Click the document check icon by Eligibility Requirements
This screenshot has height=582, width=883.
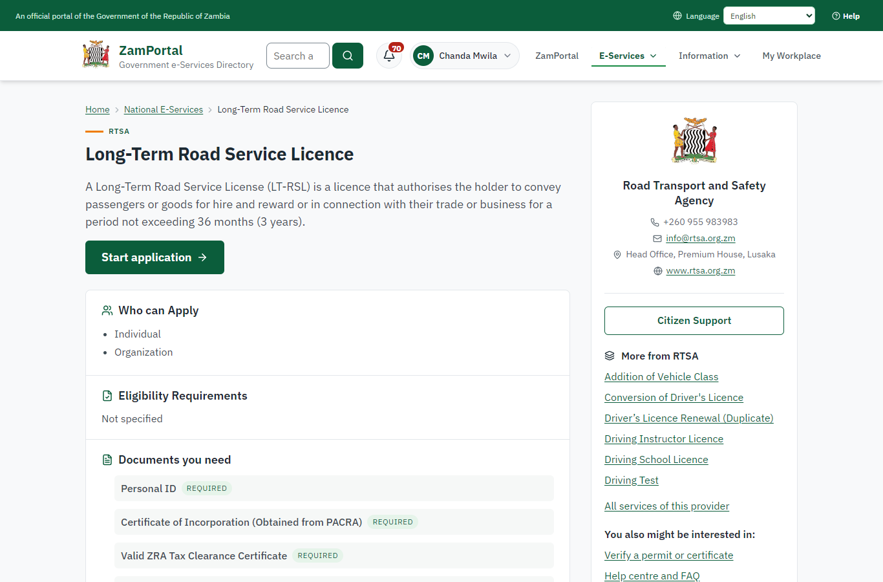click(107, 396)
